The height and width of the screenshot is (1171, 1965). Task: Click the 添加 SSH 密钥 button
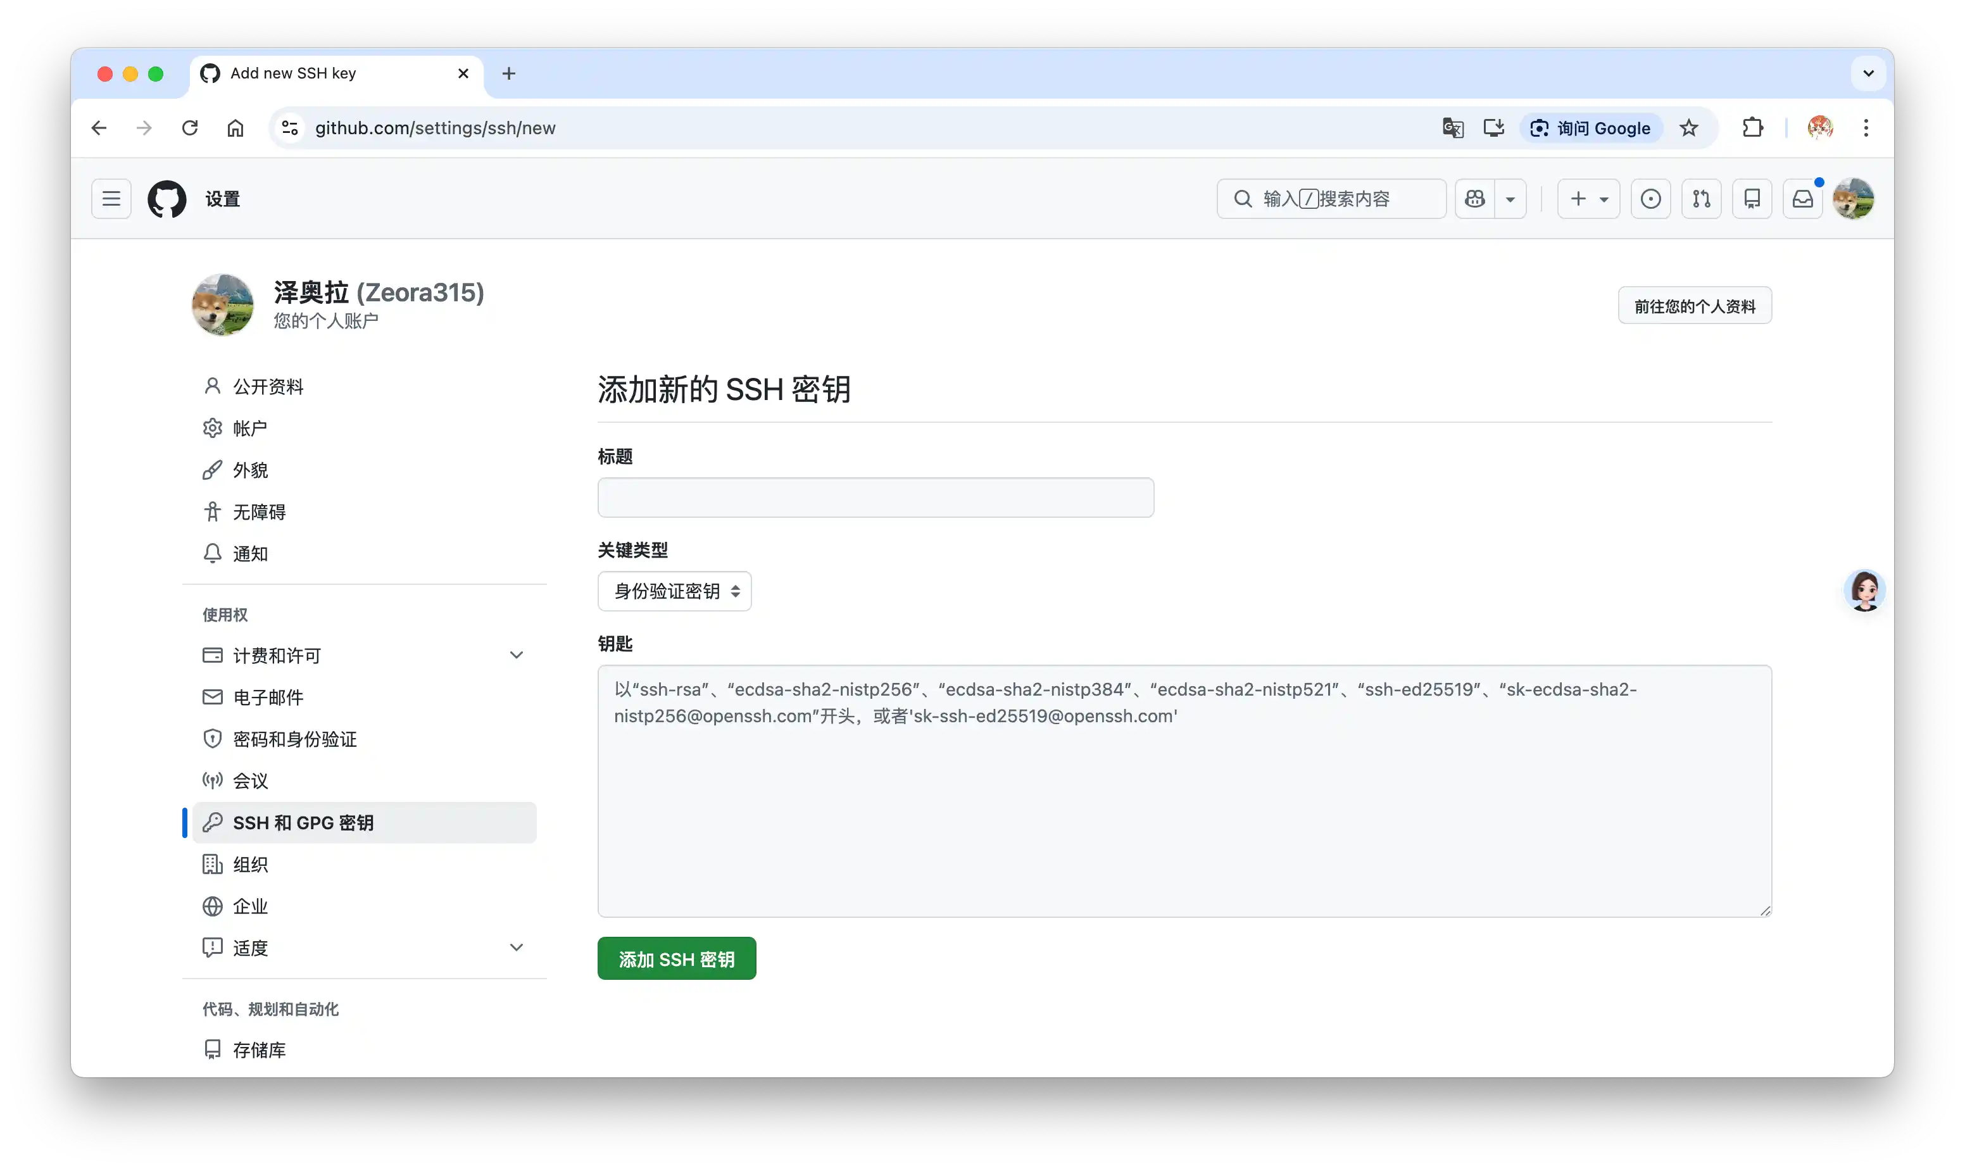676,959
